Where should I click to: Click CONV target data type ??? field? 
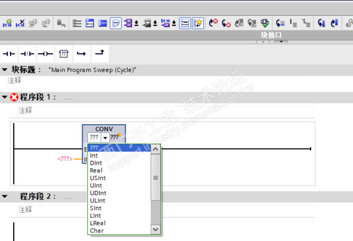click(115, 137)
